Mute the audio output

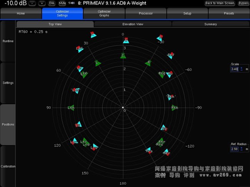(x=62, y=3)
